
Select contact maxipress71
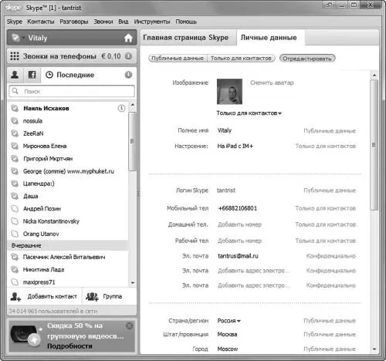click(x=67, y=282)
